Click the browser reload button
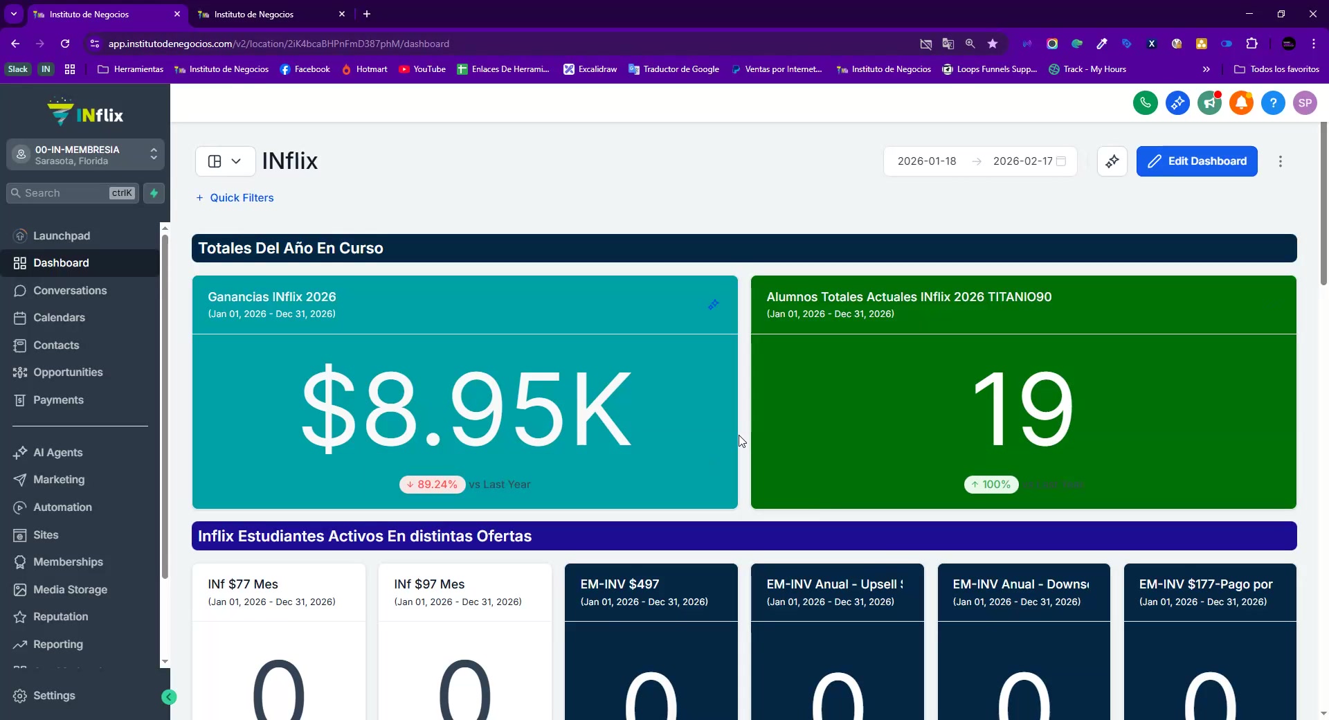This screenshot has width=1329, height=720. 65,44
